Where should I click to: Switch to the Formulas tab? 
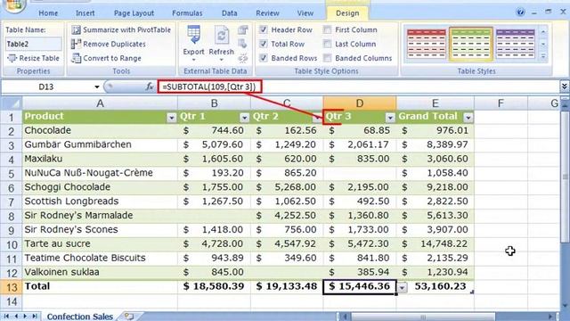tap(187, 13)
